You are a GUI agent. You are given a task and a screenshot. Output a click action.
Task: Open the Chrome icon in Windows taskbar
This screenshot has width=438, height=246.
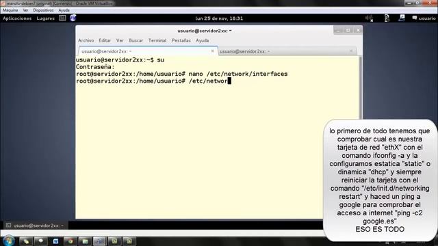click(x=70, y=241)
